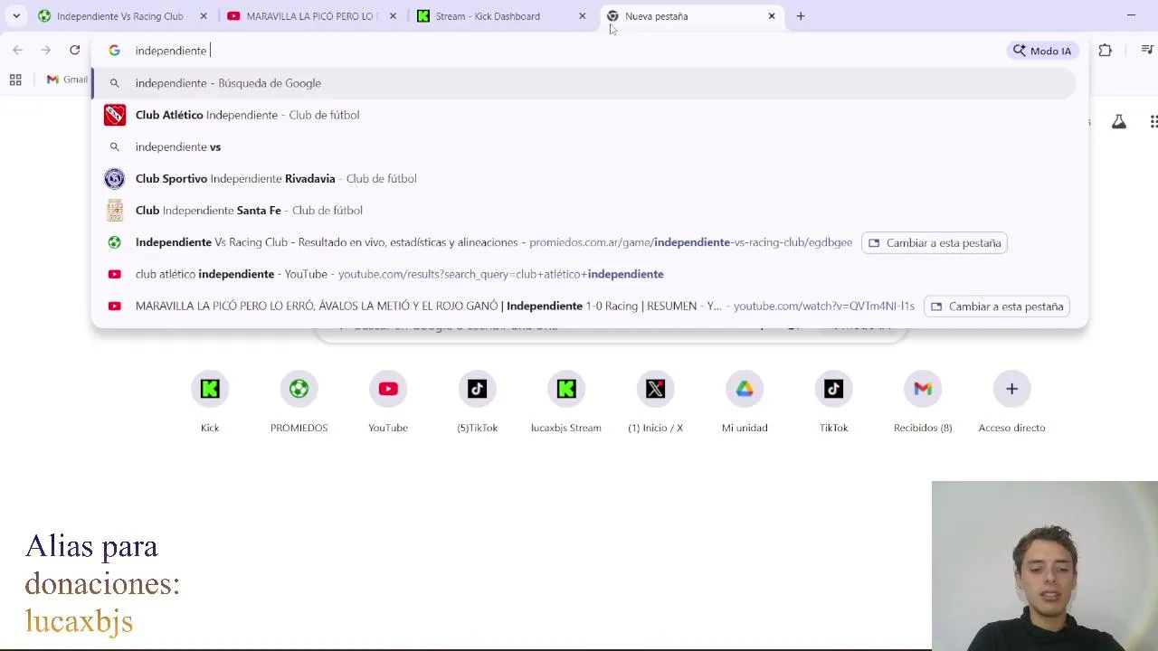Open the tab search dropdown arrow
This screenshot has width=1158, height=651.
16,15
